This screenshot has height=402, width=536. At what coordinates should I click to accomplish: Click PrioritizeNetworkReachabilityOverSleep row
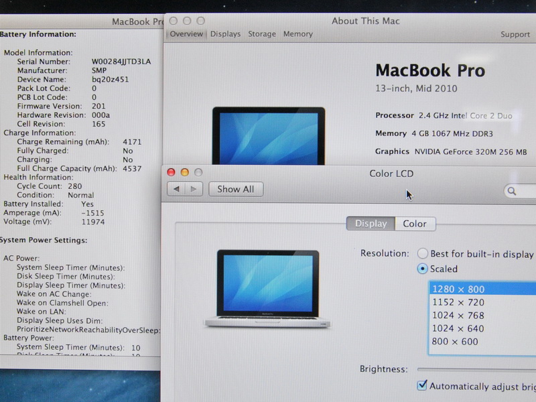click(x=88, y=330)
